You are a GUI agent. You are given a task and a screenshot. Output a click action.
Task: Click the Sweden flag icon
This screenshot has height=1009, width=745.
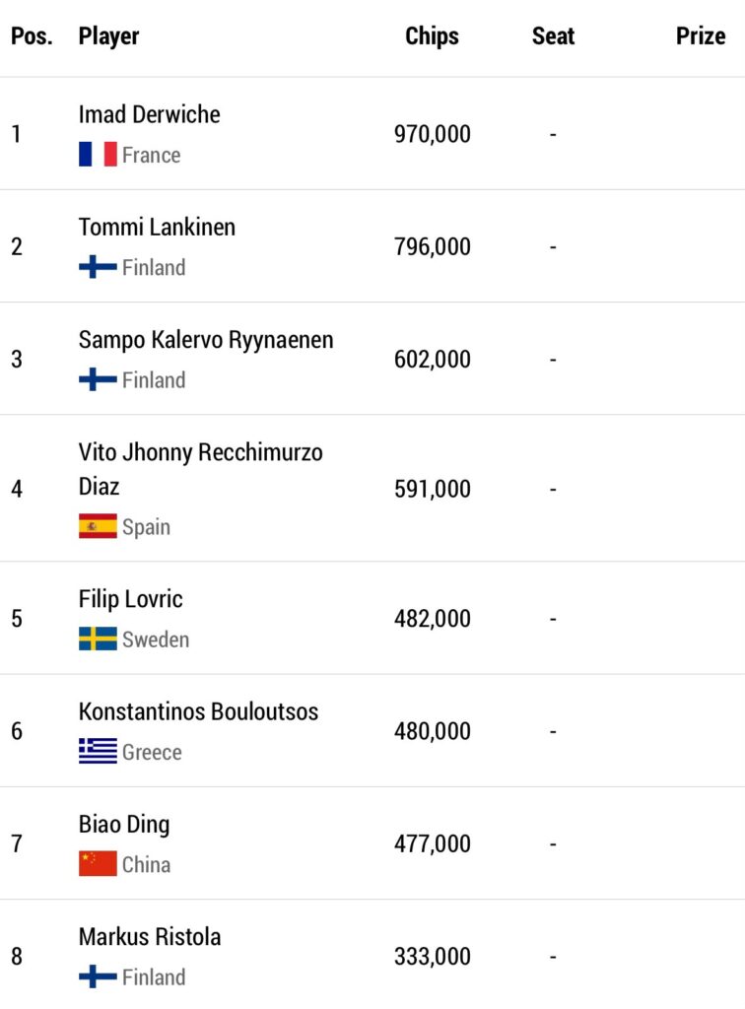click(x=98, y=639)
